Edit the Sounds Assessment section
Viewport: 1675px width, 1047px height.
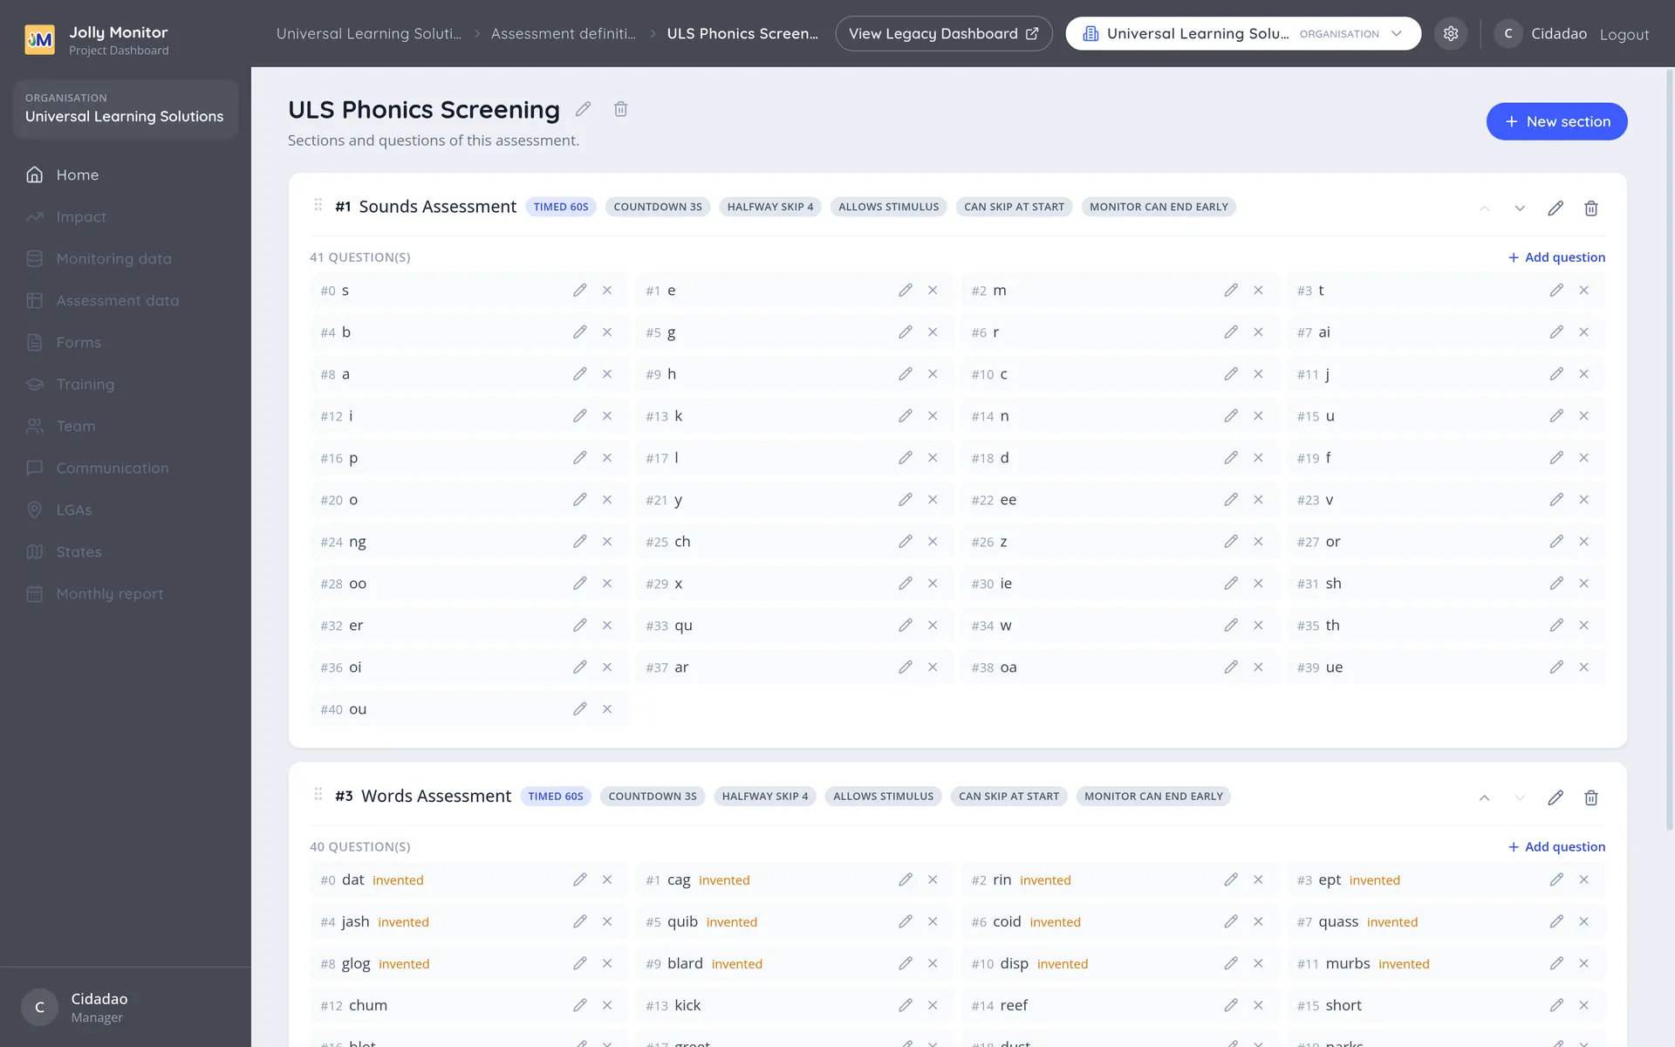1555,209
